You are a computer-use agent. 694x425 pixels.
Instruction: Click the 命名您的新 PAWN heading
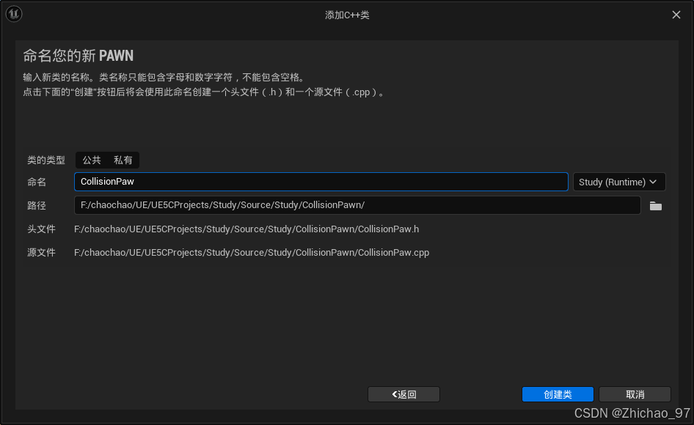78,56
